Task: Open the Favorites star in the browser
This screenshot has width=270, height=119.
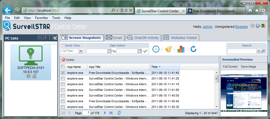Action: pyautogui.click(x=257, y=11)
